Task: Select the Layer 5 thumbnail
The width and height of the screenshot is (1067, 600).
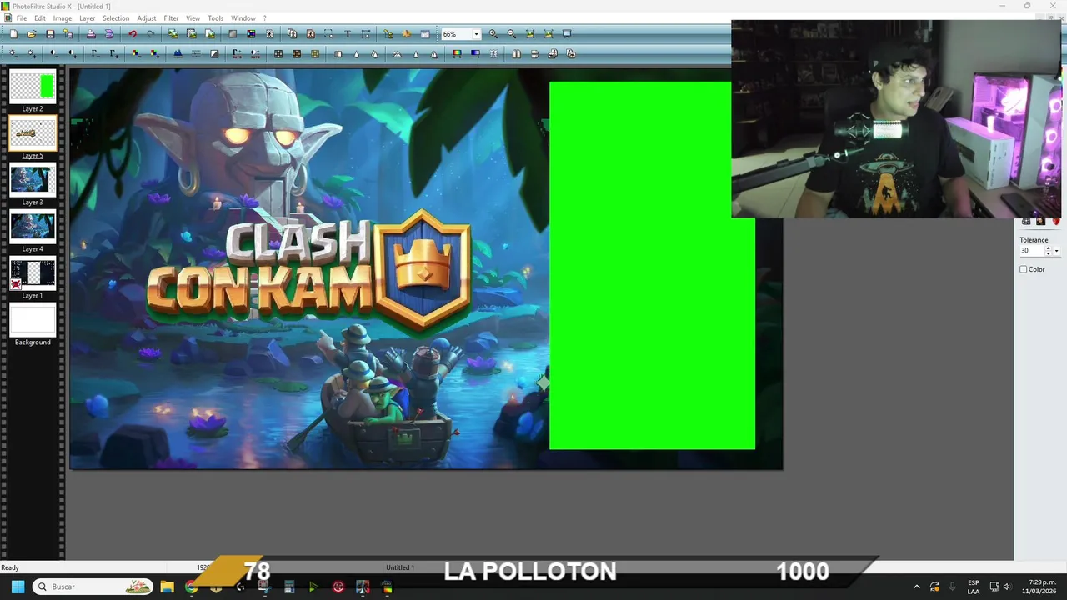Action: [x=33, y=134]
